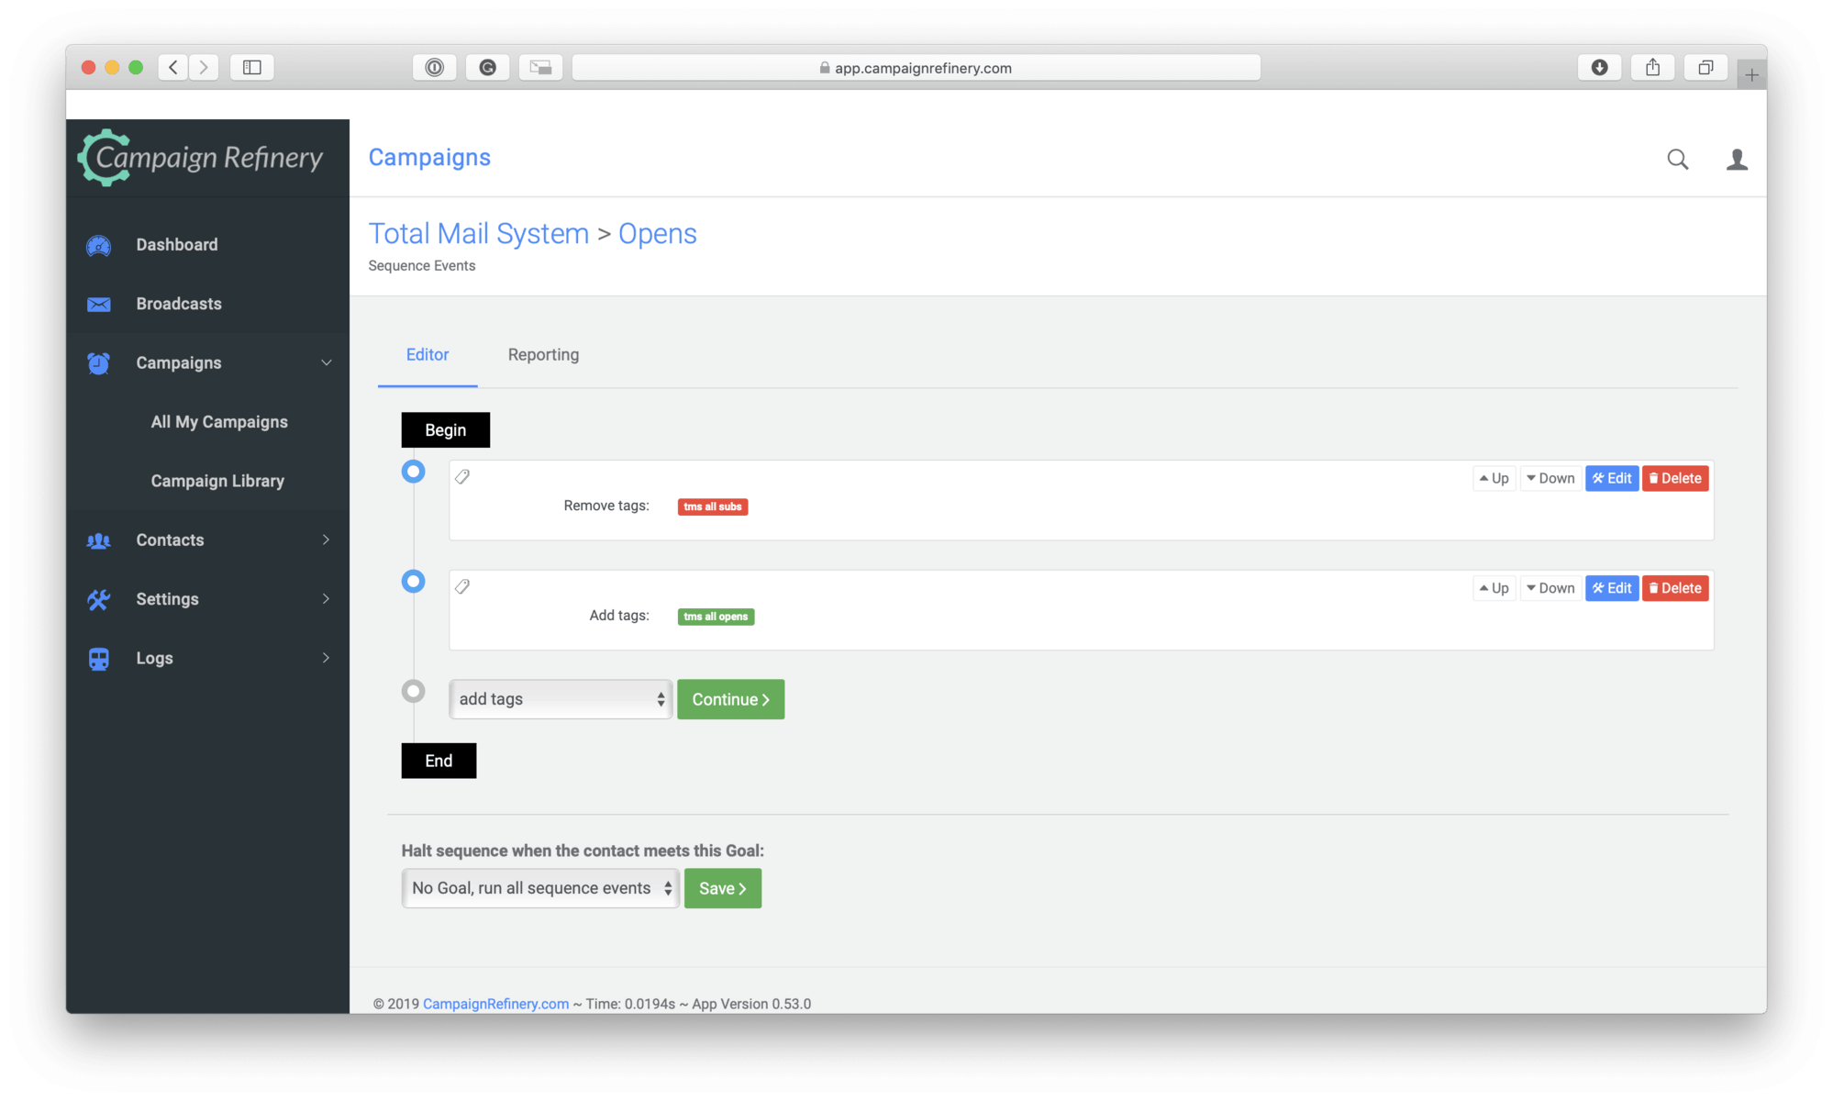The width and height of the screenshot is (1833, 1101).
Task: Click the Logs train icon
Action: [x=98, y=659]
